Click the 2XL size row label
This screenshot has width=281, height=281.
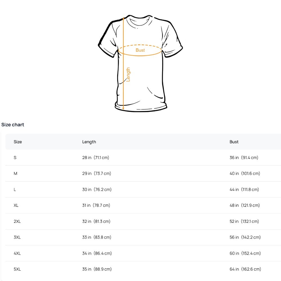(17, 221)
